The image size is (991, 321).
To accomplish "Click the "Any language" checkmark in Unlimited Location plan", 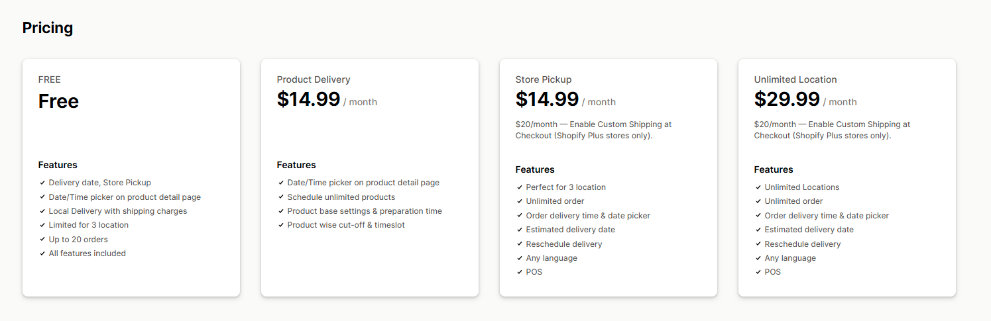I will 758,258.
